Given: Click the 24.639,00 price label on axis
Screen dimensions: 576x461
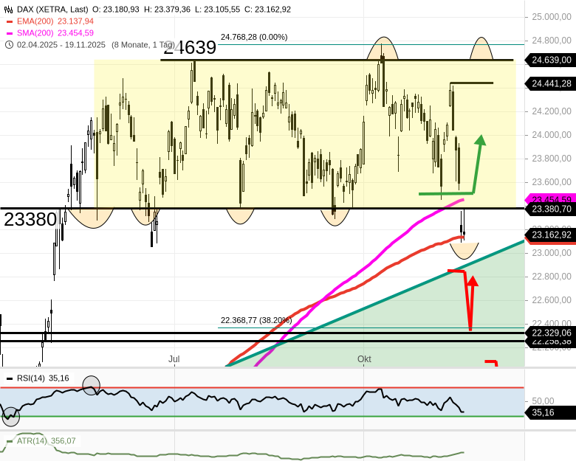Looking at the screenshot, I should 551,60.
